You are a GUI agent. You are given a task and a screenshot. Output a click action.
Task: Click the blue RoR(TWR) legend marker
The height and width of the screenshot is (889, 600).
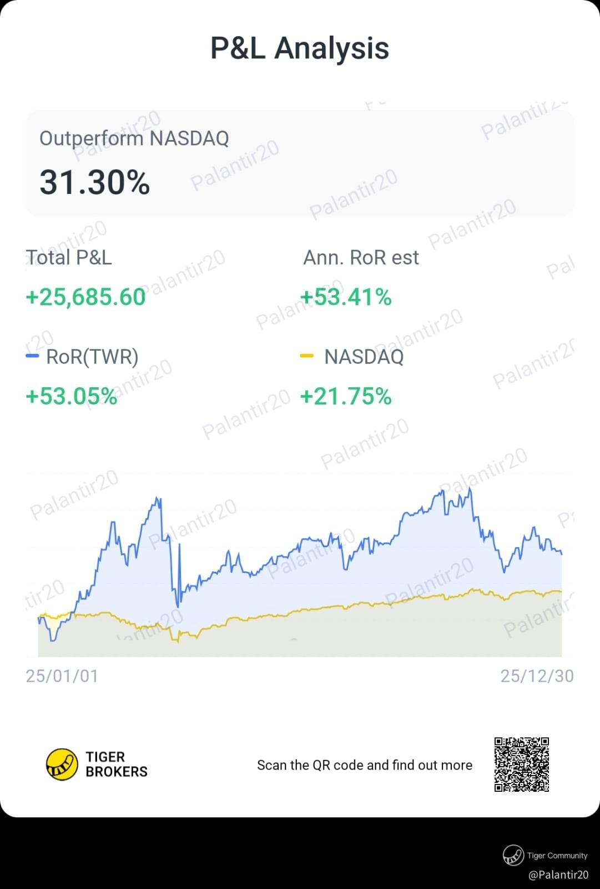tap(33, 356)
